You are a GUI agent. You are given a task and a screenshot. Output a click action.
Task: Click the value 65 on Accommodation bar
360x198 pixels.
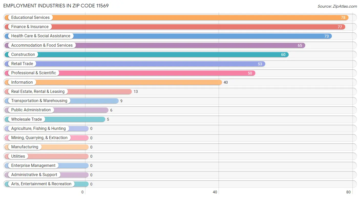[x=300, y=45]
